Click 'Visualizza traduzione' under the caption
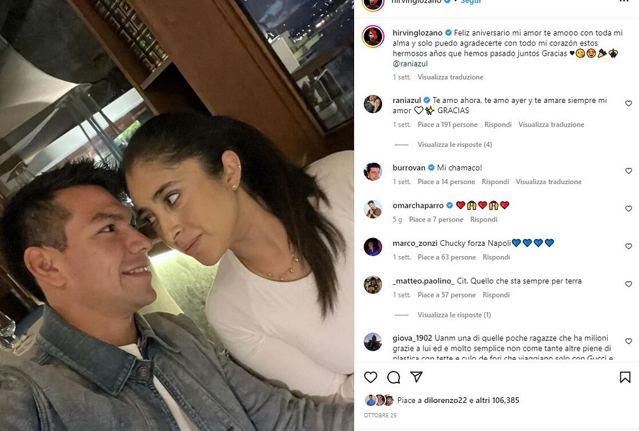 pos(450,77)
